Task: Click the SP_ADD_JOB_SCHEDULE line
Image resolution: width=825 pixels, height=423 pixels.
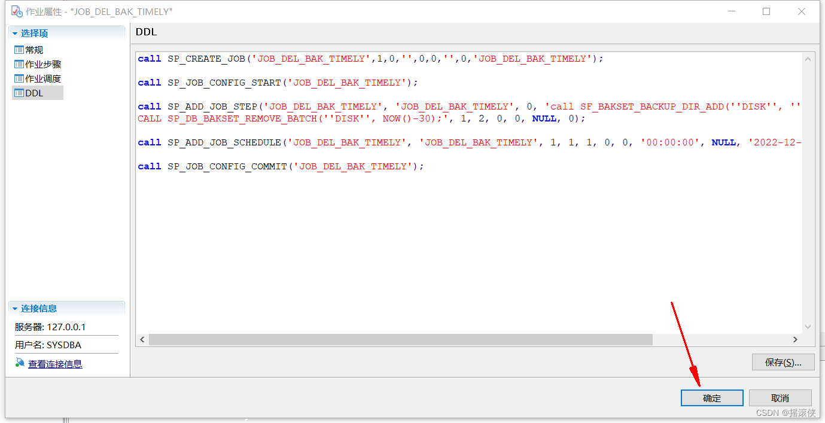Action: point(469,142)
